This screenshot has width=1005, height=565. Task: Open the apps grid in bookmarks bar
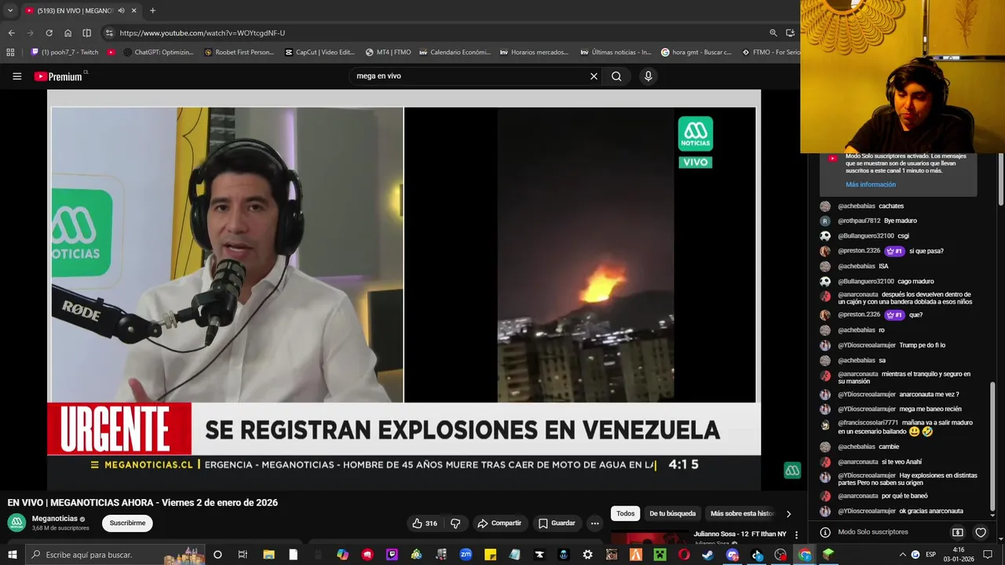click(10, 53)
